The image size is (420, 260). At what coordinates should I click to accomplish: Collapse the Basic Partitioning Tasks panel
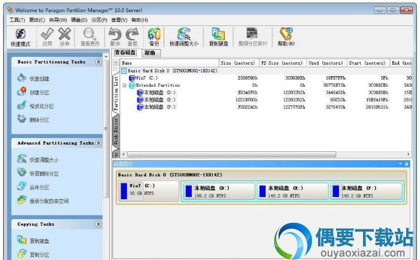98,62
